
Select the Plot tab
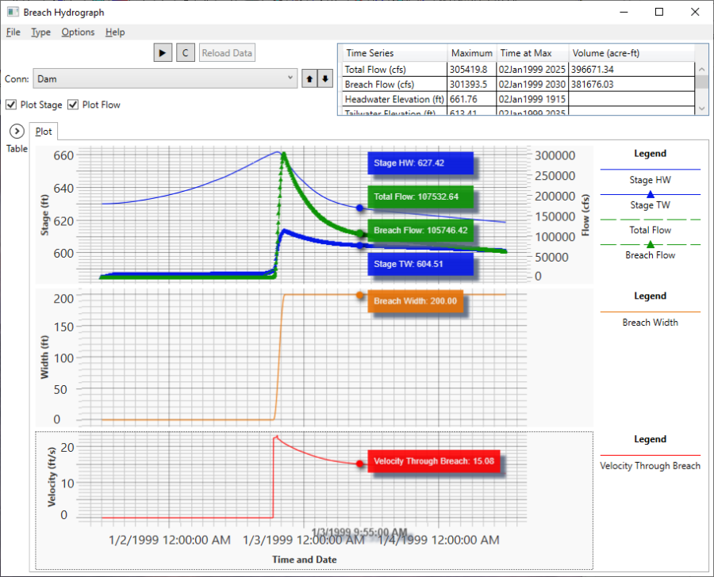coord(44,132)
